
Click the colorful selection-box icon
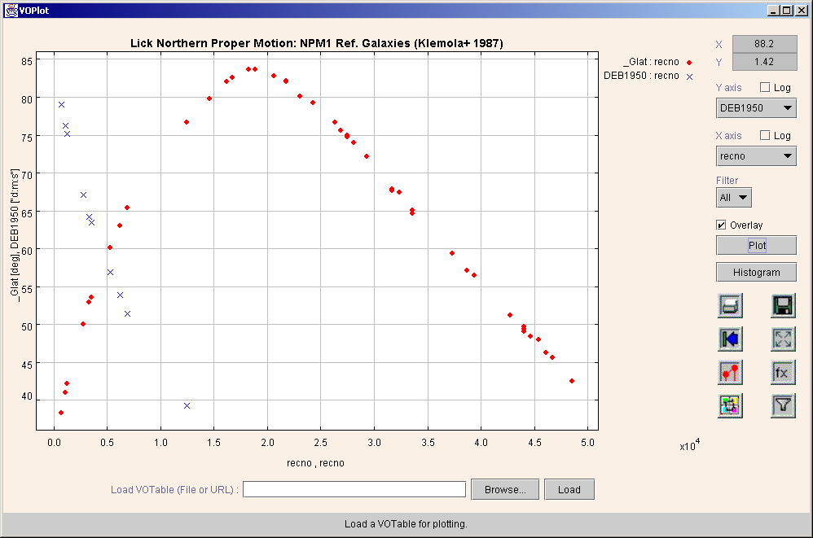click(x=730, y=405)
